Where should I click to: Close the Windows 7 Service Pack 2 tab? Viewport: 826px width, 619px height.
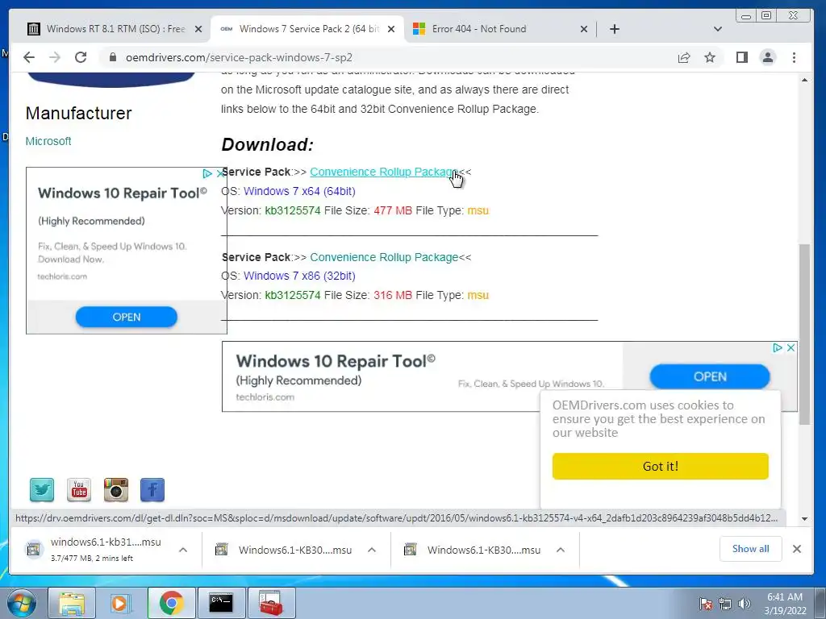[391, 29]
